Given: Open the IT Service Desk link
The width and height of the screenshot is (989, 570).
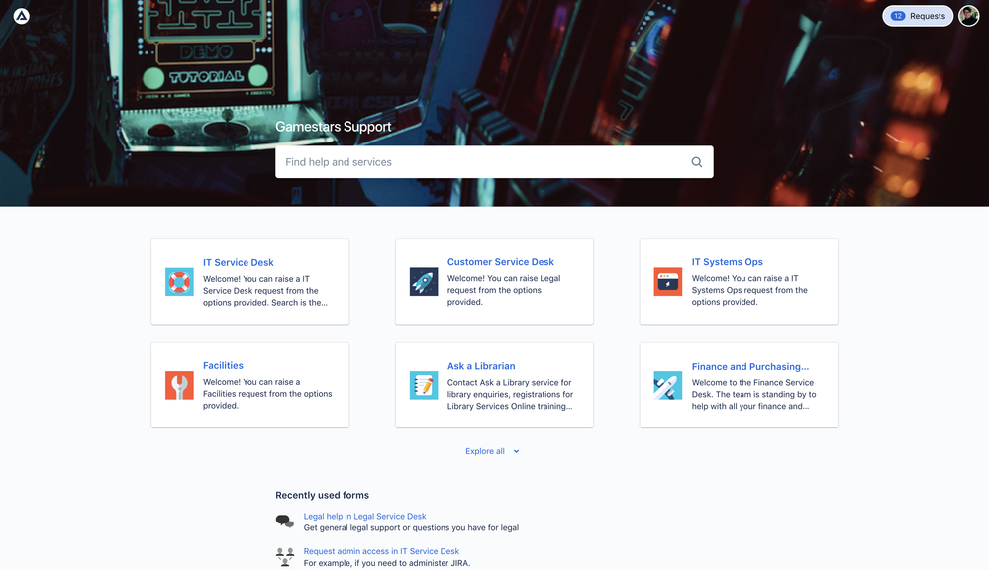Looking at the screenshot, I should (x=239, y=262).
